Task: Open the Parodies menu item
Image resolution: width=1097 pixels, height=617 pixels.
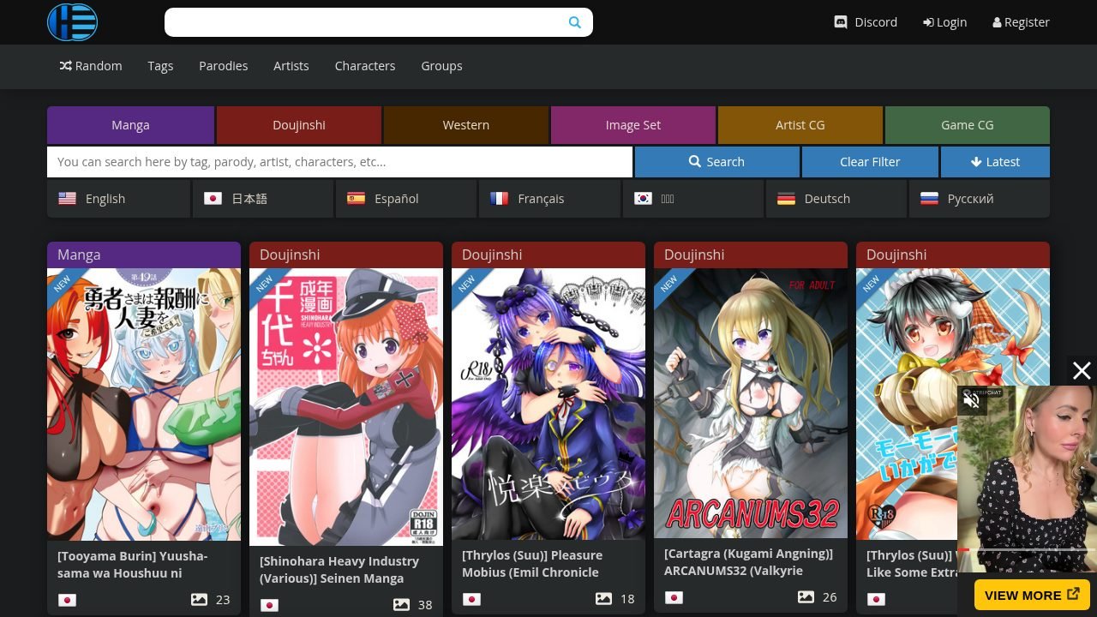Action: click(224, 66)
